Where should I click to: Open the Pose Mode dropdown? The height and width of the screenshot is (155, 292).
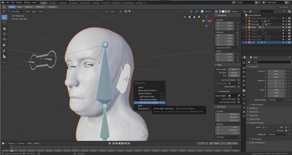tap(16, 12)
